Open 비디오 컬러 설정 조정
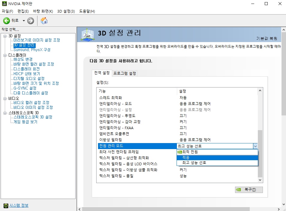286x211 pixels. click(x=31, y=102)
